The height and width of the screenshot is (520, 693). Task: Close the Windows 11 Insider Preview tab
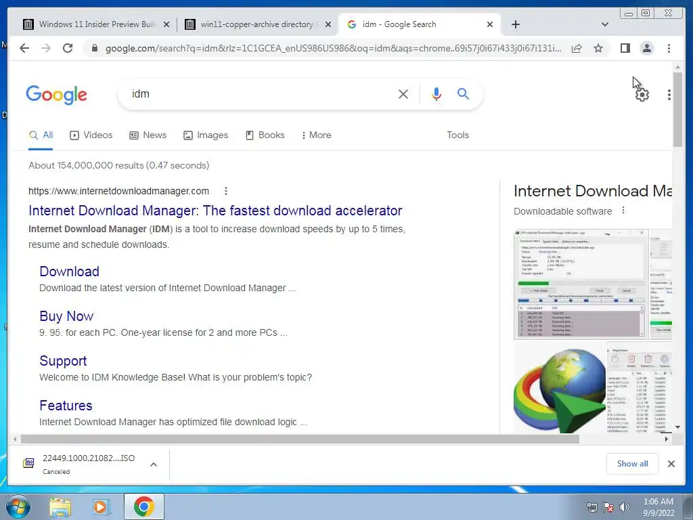[166, 24]
